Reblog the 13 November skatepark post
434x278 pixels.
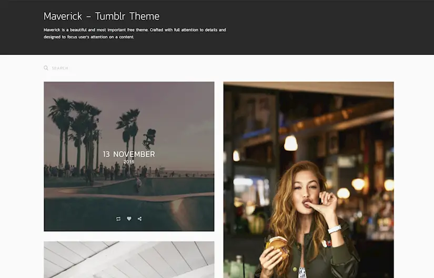pos(118,219)
